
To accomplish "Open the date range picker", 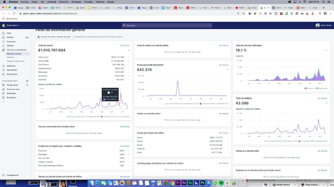I will tap(54, 37).
